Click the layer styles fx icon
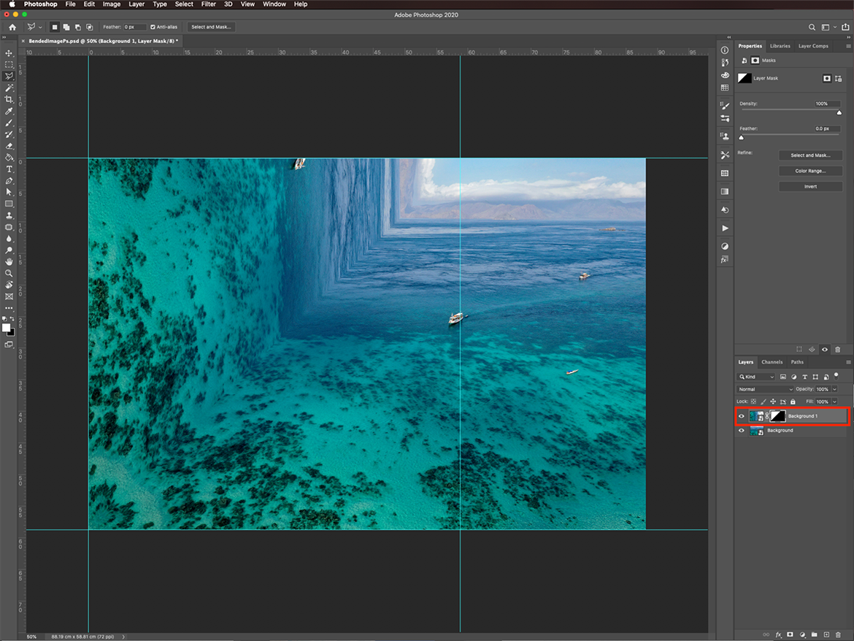The width and height of the screenshot is (854, 641). [778, 634]
